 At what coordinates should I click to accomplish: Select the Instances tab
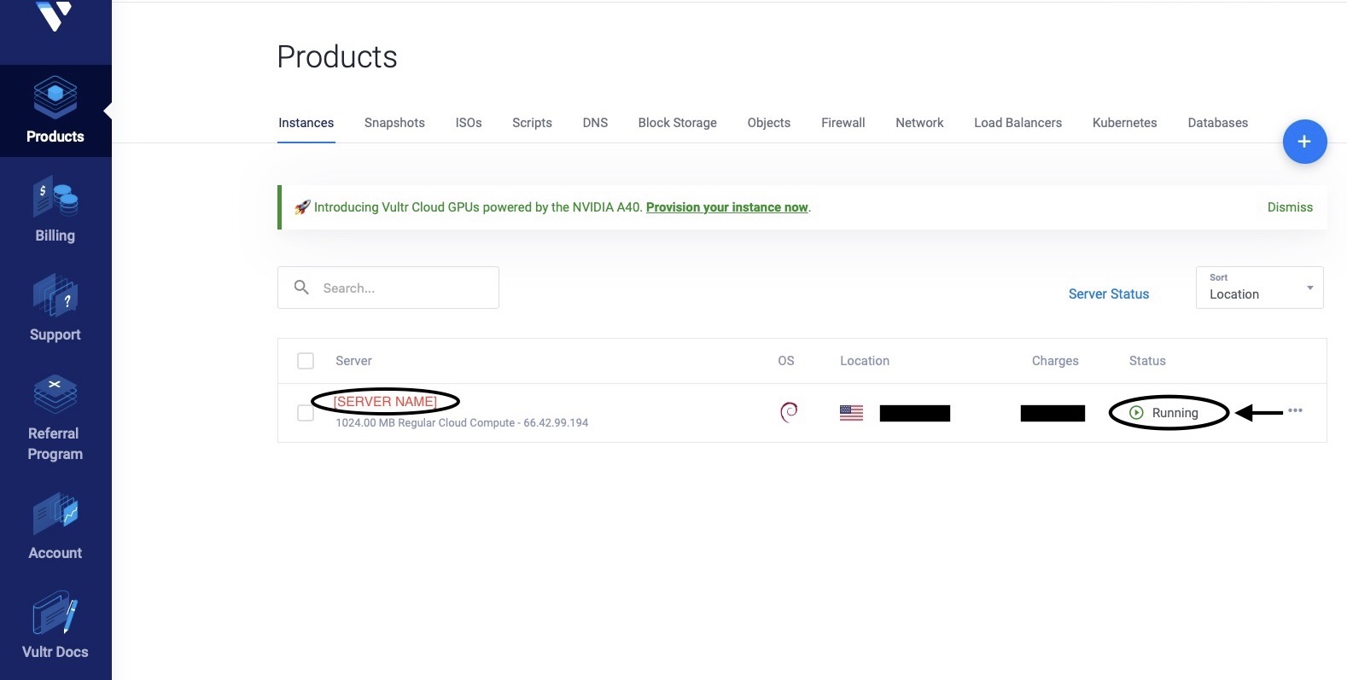coord(306,123)
